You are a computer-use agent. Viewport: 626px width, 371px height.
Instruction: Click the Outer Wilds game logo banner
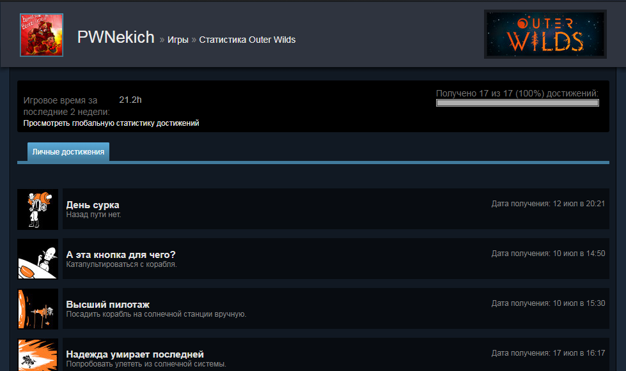[545, 34]
